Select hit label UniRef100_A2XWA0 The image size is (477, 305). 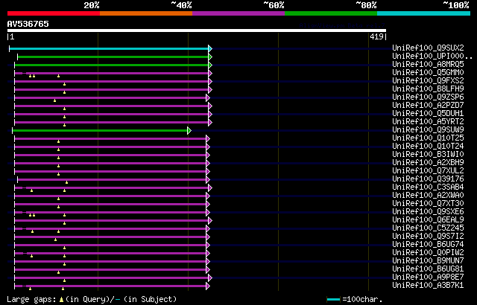[428, 196]
